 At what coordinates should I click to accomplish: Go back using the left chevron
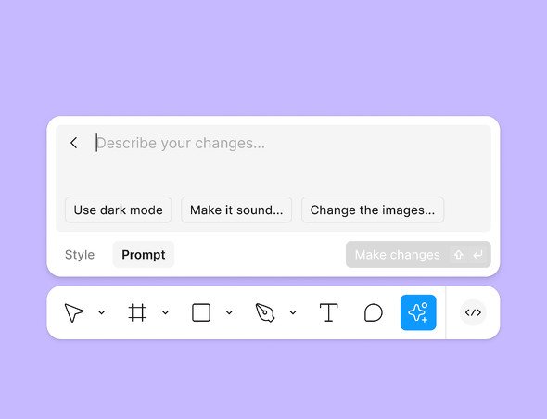[73, 143]
